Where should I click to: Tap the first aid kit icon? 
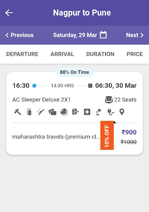coord(87,112)
